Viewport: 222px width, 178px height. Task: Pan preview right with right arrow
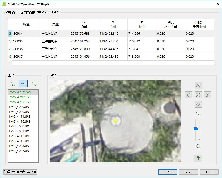coord(208,95)
